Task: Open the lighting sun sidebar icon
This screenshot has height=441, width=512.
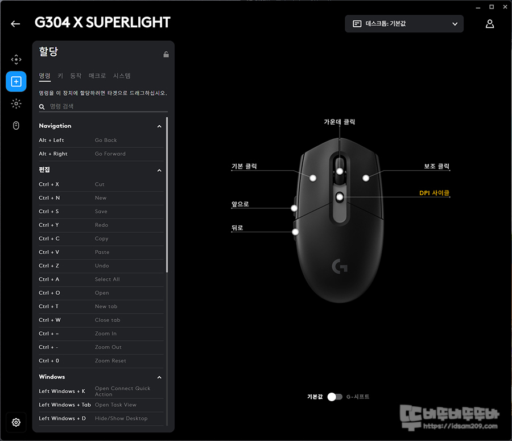Action: point(16,104)
